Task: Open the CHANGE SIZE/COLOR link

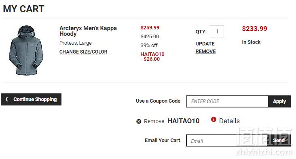Action: [83, 52]
